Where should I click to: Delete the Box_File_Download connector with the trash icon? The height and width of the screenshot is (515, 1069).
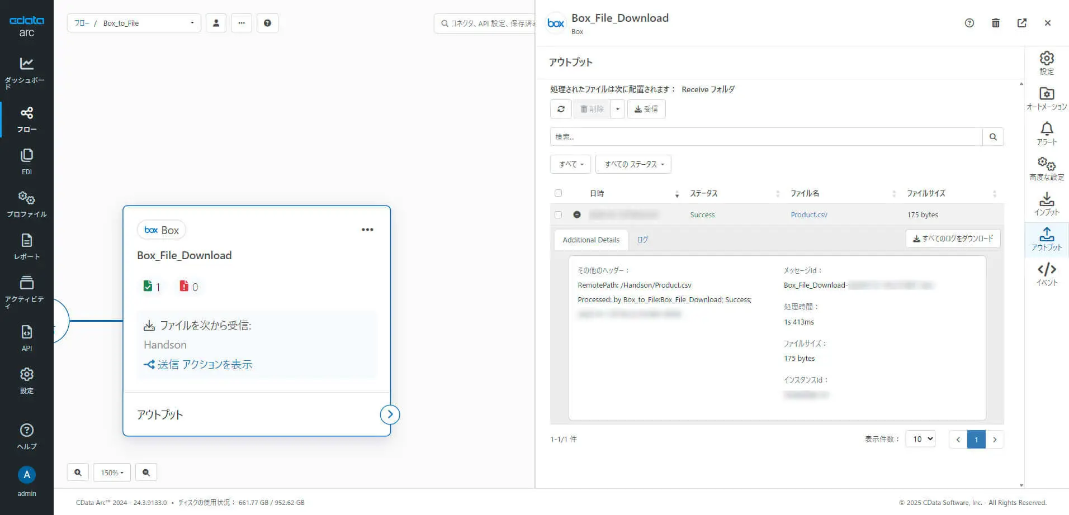point(996,23)
